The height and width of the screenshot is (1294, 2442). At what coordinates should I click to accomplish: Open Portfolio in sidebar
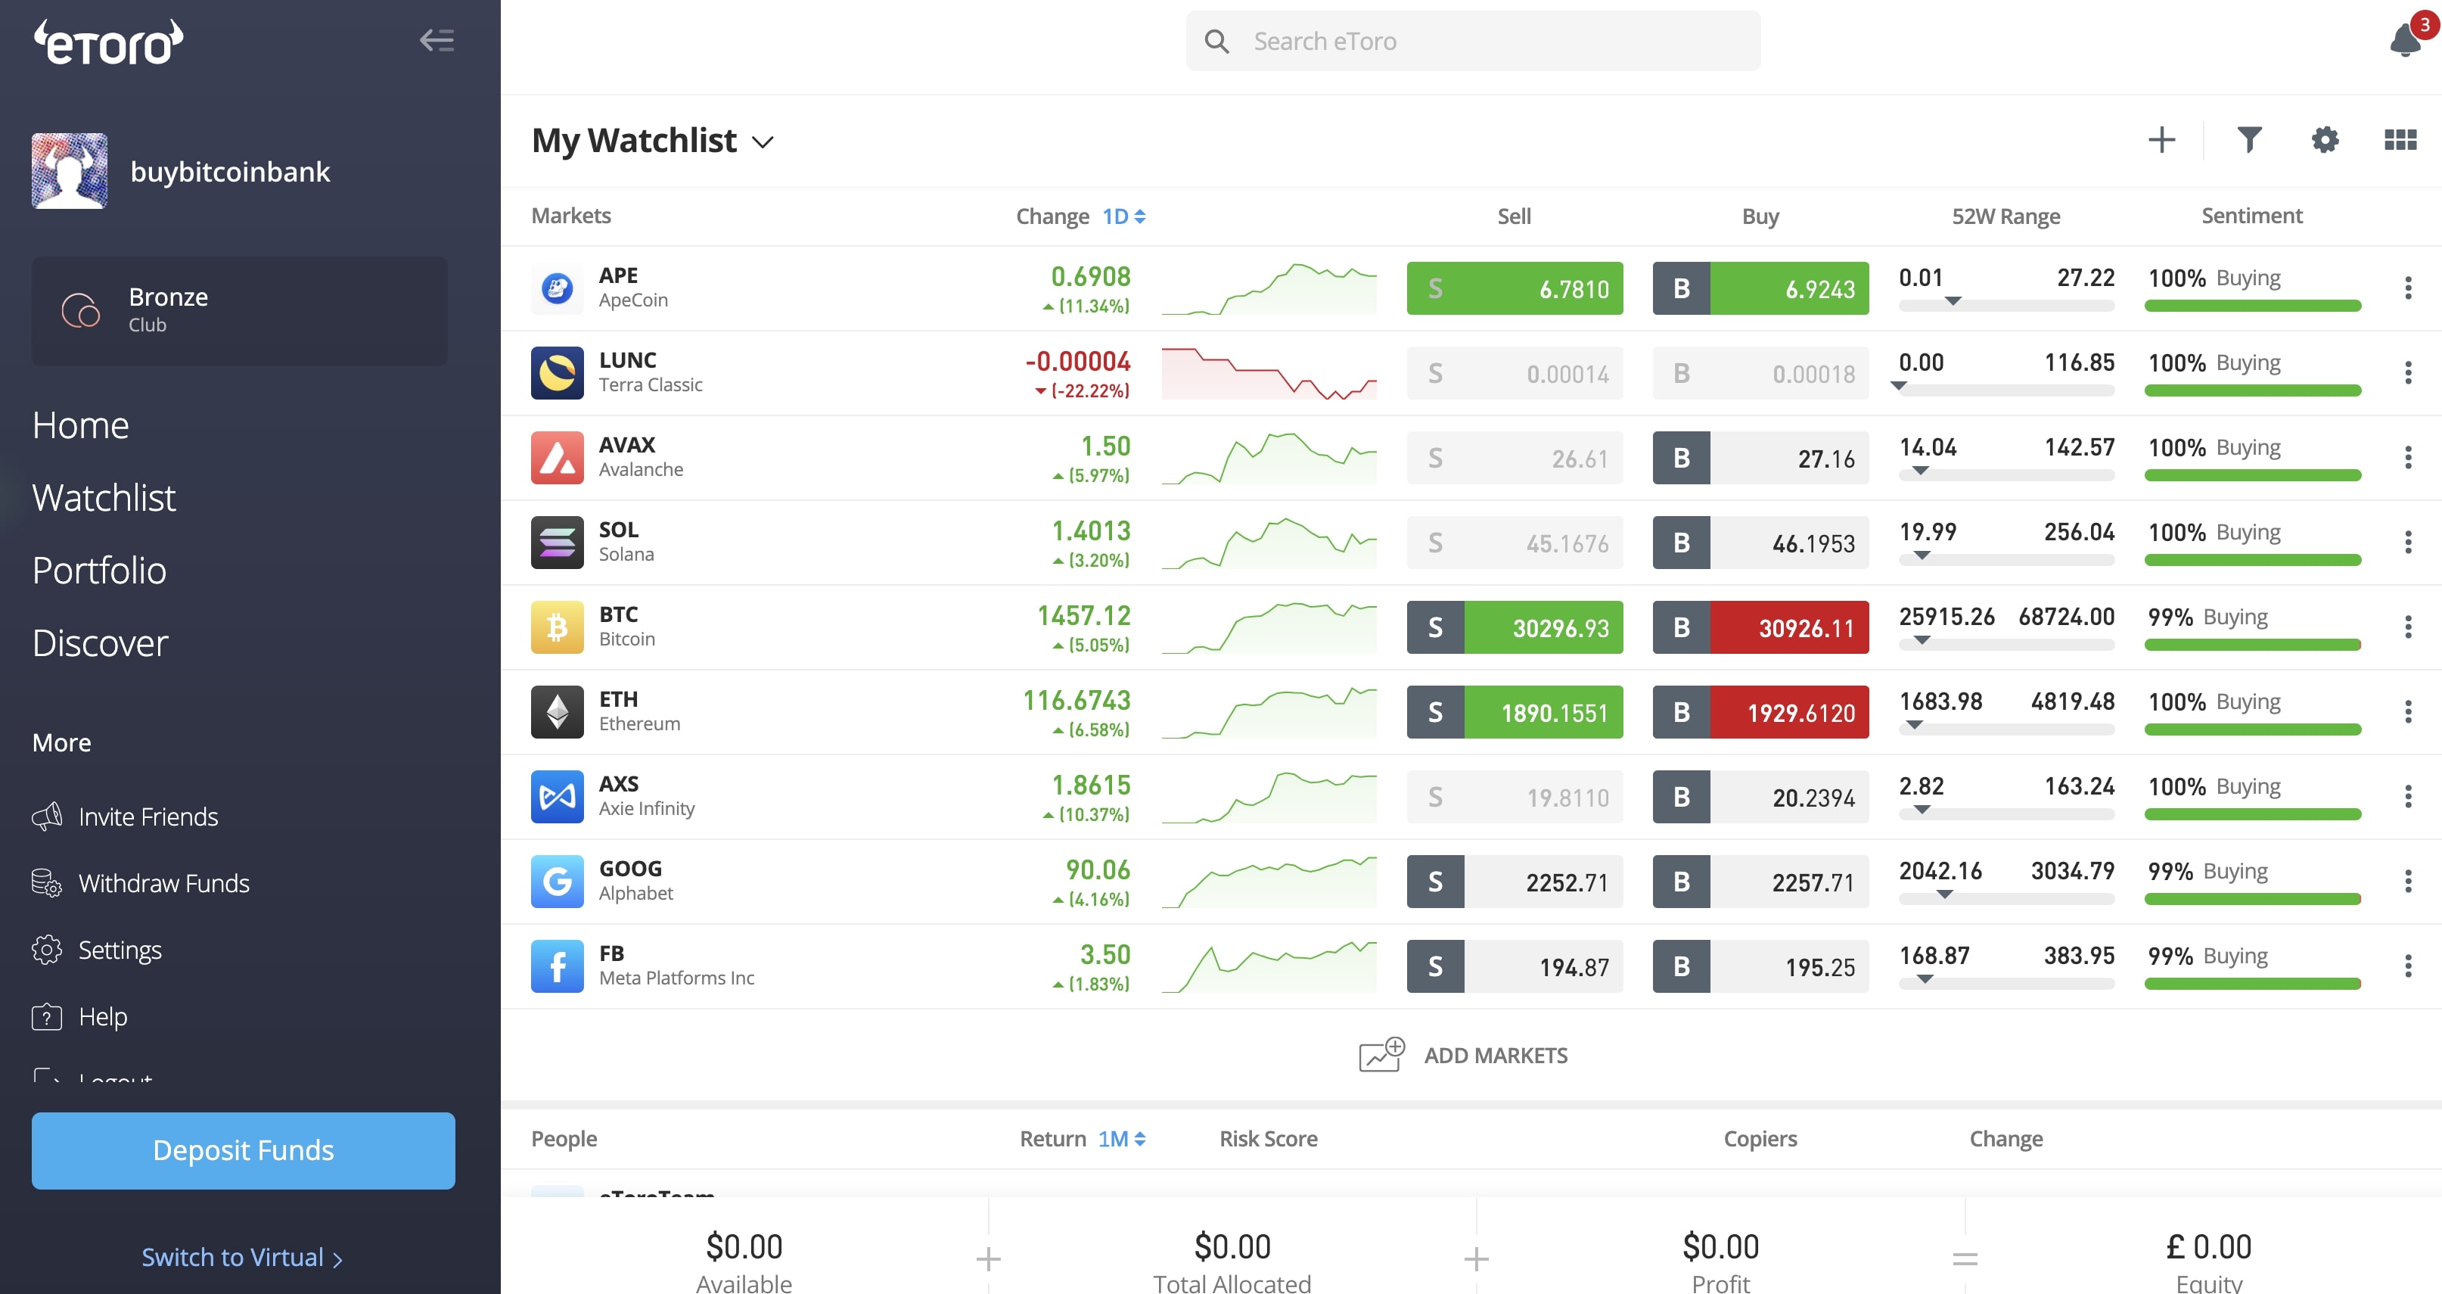pos(100,571)
